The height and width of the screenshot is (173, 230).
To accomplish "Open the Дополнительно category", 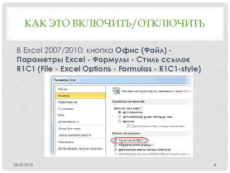I will tap(68, 122).
